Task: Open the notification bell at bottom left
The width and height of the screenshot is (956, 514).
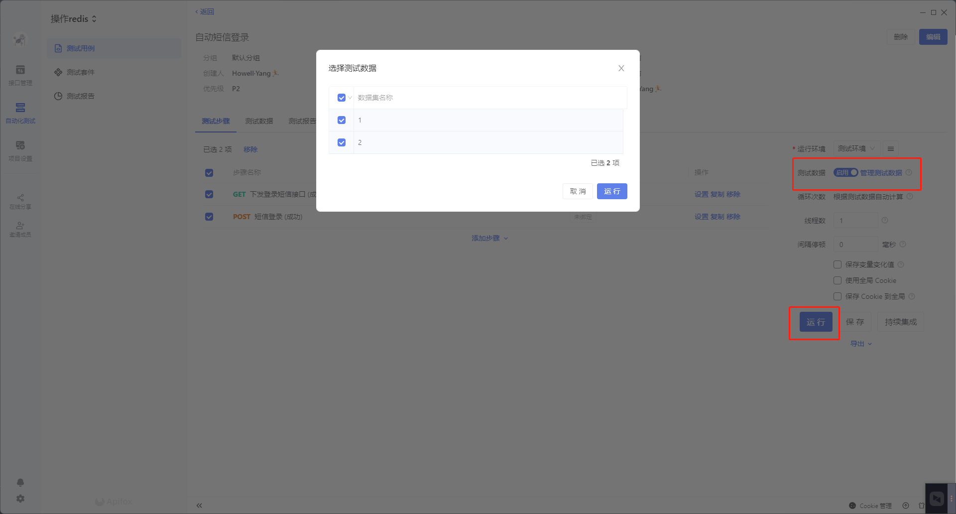Action: pos(20,482)
